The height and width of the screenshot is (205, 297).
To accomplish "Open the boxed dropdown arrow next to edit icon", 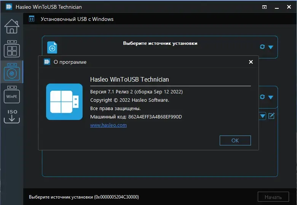I will tap(263, 116).
